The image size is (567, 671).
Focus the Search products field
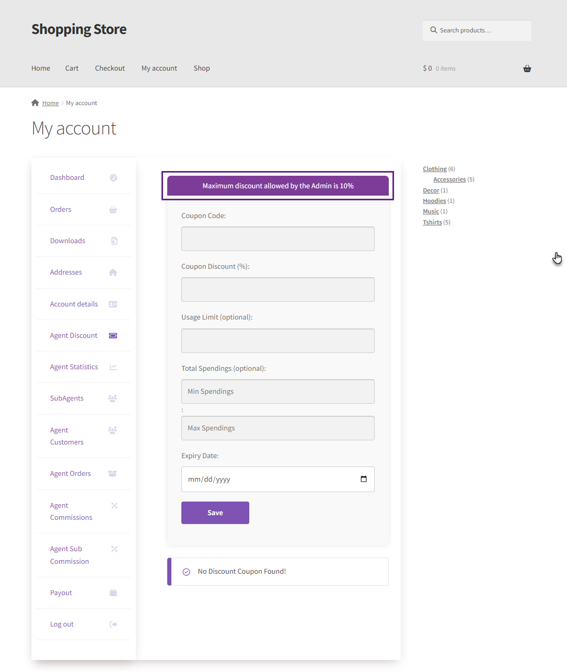point(477,30)
